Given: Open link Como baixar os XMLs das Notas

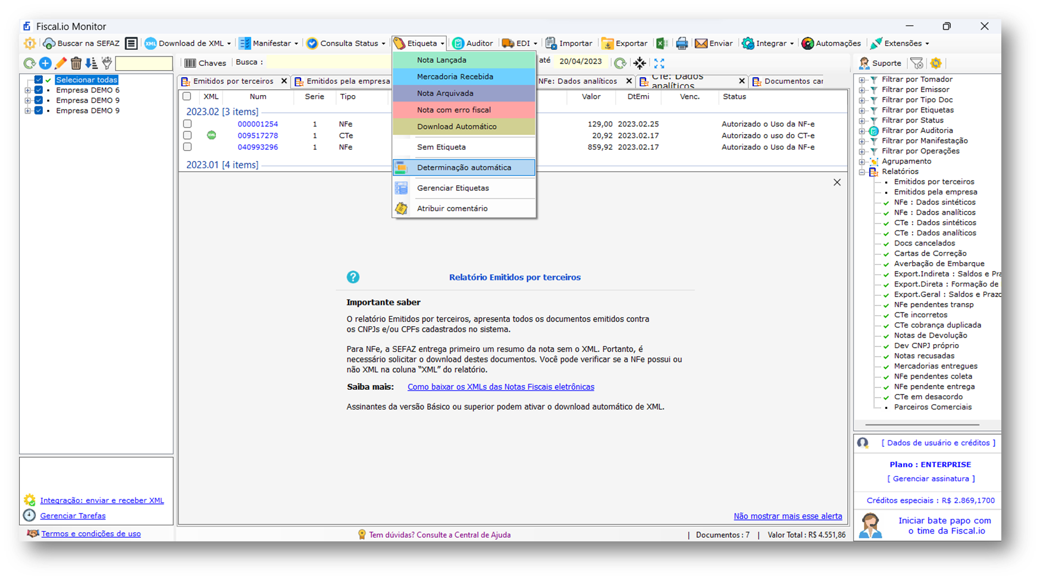Looking at the screenshot, I should [x=501, y=387].
